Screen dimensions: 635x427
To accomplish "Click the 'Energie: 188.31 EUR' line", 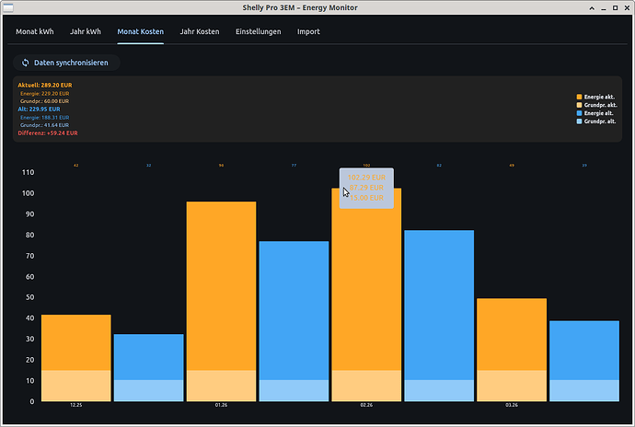I will [x=44, y=118].
